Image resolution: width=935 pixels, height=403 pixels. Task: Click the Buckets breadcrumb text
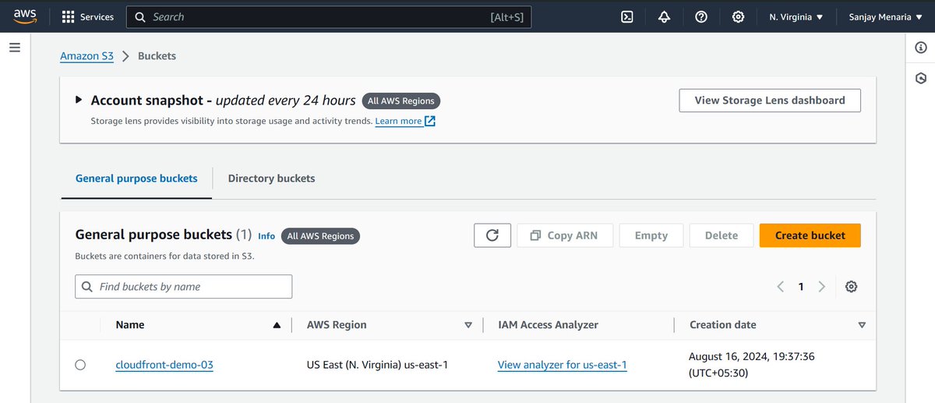[157, 56]
